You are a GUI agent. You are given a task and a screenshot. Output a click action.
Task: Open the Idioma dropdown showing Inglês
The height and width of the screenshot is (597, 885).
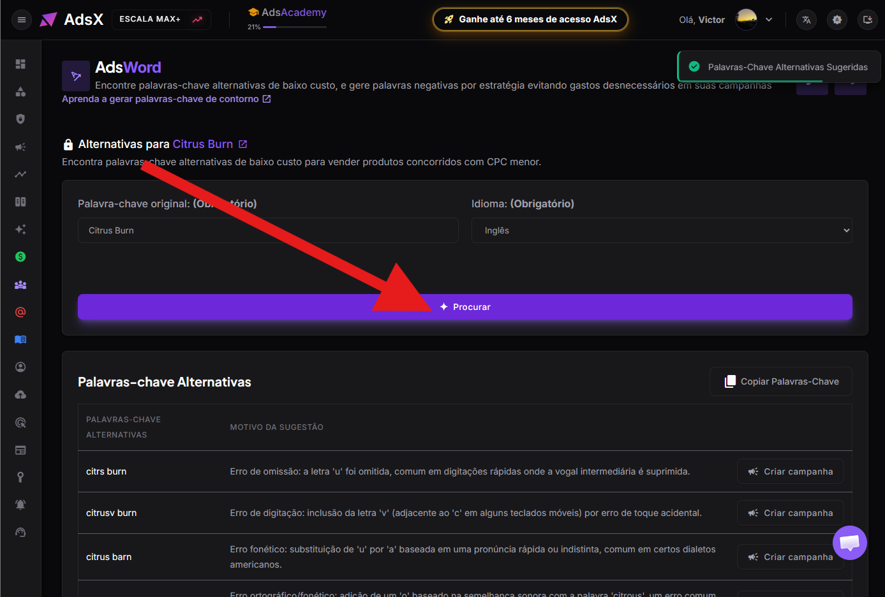point(662,230)
